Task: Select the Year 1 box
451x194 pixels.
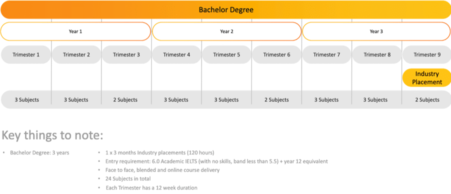Action: point(75,31)
